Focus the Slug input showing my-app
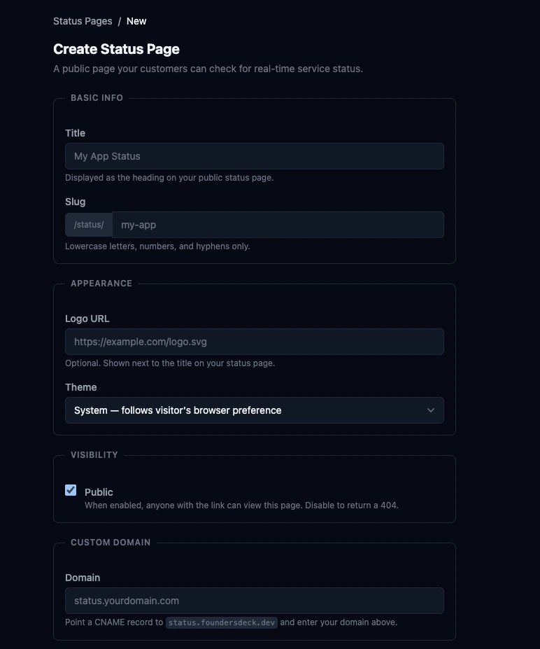The width and height of the screenshot is (540, 649). point(278,224)
